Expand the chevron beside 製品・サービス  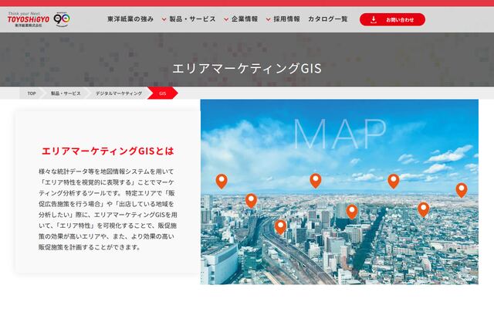(164, 19)
